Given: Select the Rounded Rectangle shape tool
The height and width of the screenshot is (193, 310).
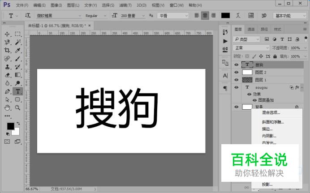Looking at the screenshot, I should (x=17, y=99).
